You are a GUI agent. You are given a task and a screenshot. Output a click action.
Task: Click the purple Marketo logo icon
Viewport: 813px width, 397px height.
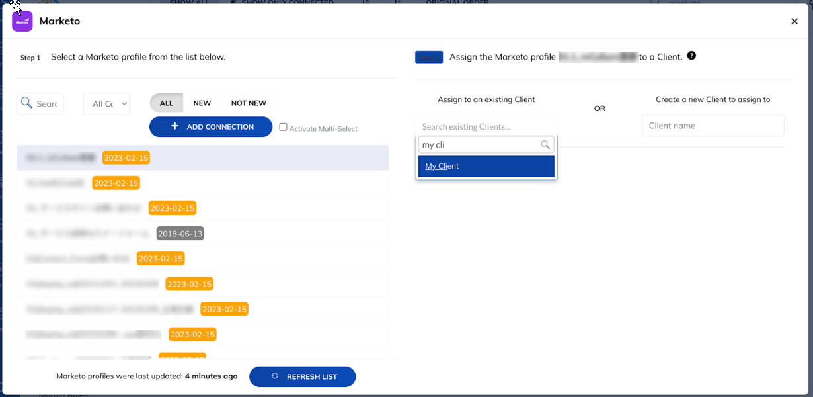pyautogui.click(x=22, y=21)
